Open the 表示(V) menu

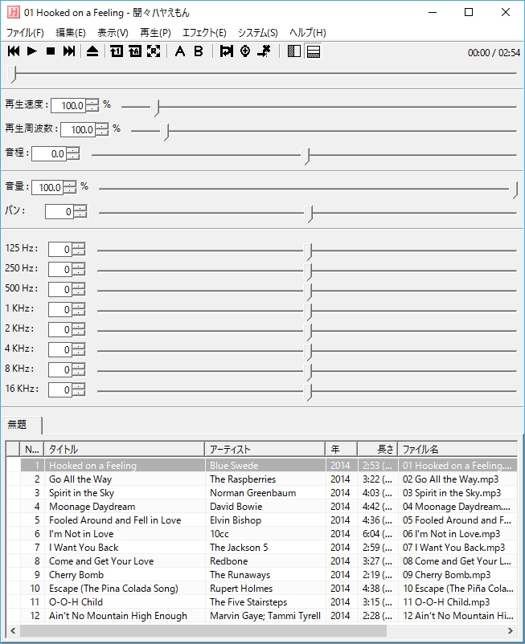[113, 33]
